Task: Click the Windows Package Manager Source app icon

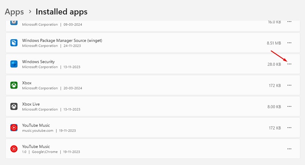Action: point(14,43)
